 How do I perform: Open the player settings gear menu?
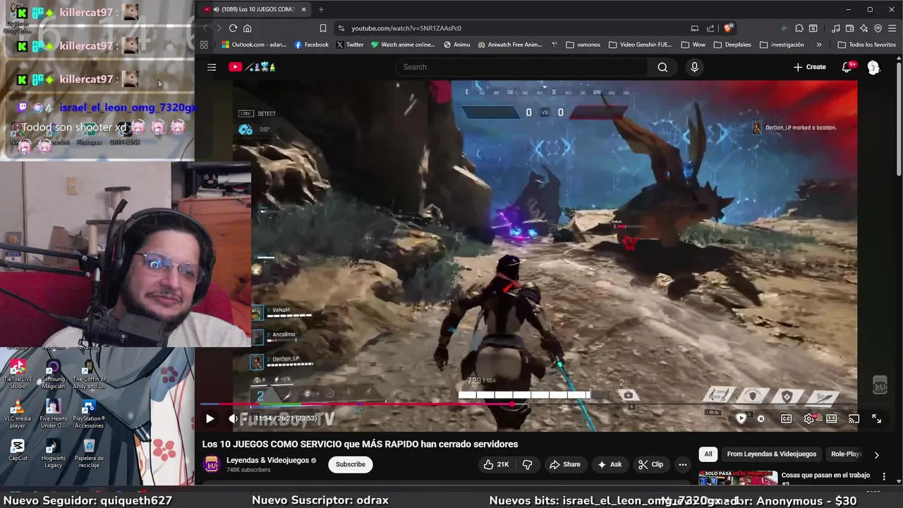(x=808, y=418)
